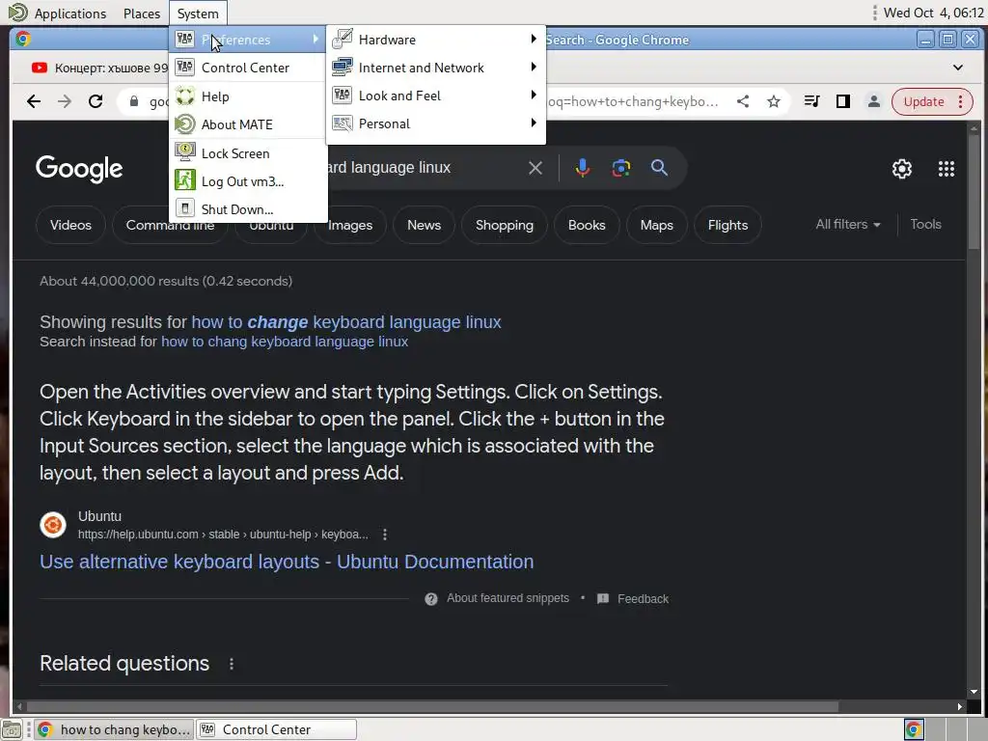Select Help in the System menu
The image size is (988, 741).
pyautogui.click(x=248, y=96)
